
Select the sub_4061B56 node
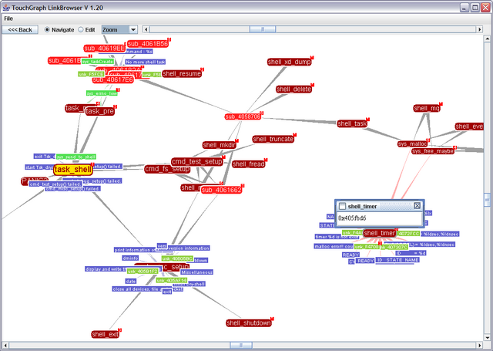pos(148,44)
